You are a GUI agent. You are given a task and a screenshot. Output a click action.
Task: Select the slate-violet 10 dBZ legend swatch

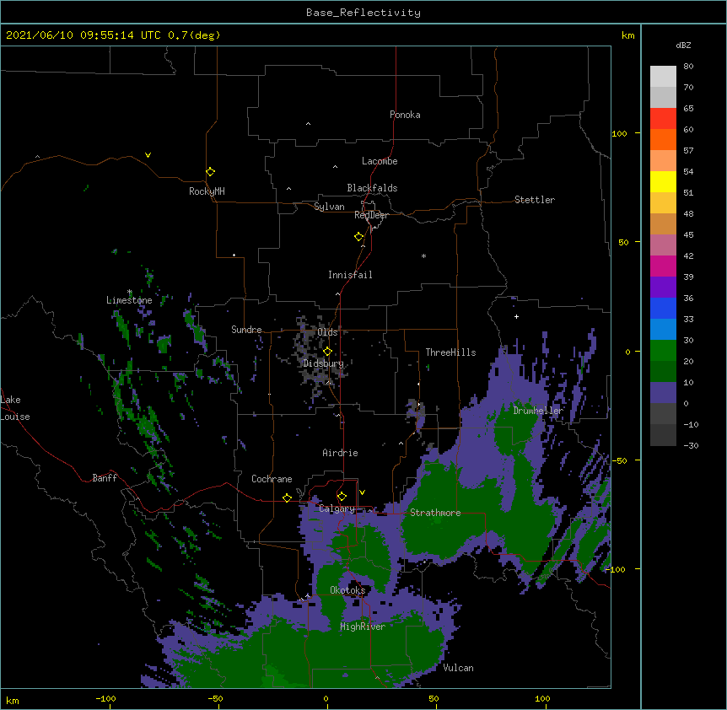click(x=663, y=393)
